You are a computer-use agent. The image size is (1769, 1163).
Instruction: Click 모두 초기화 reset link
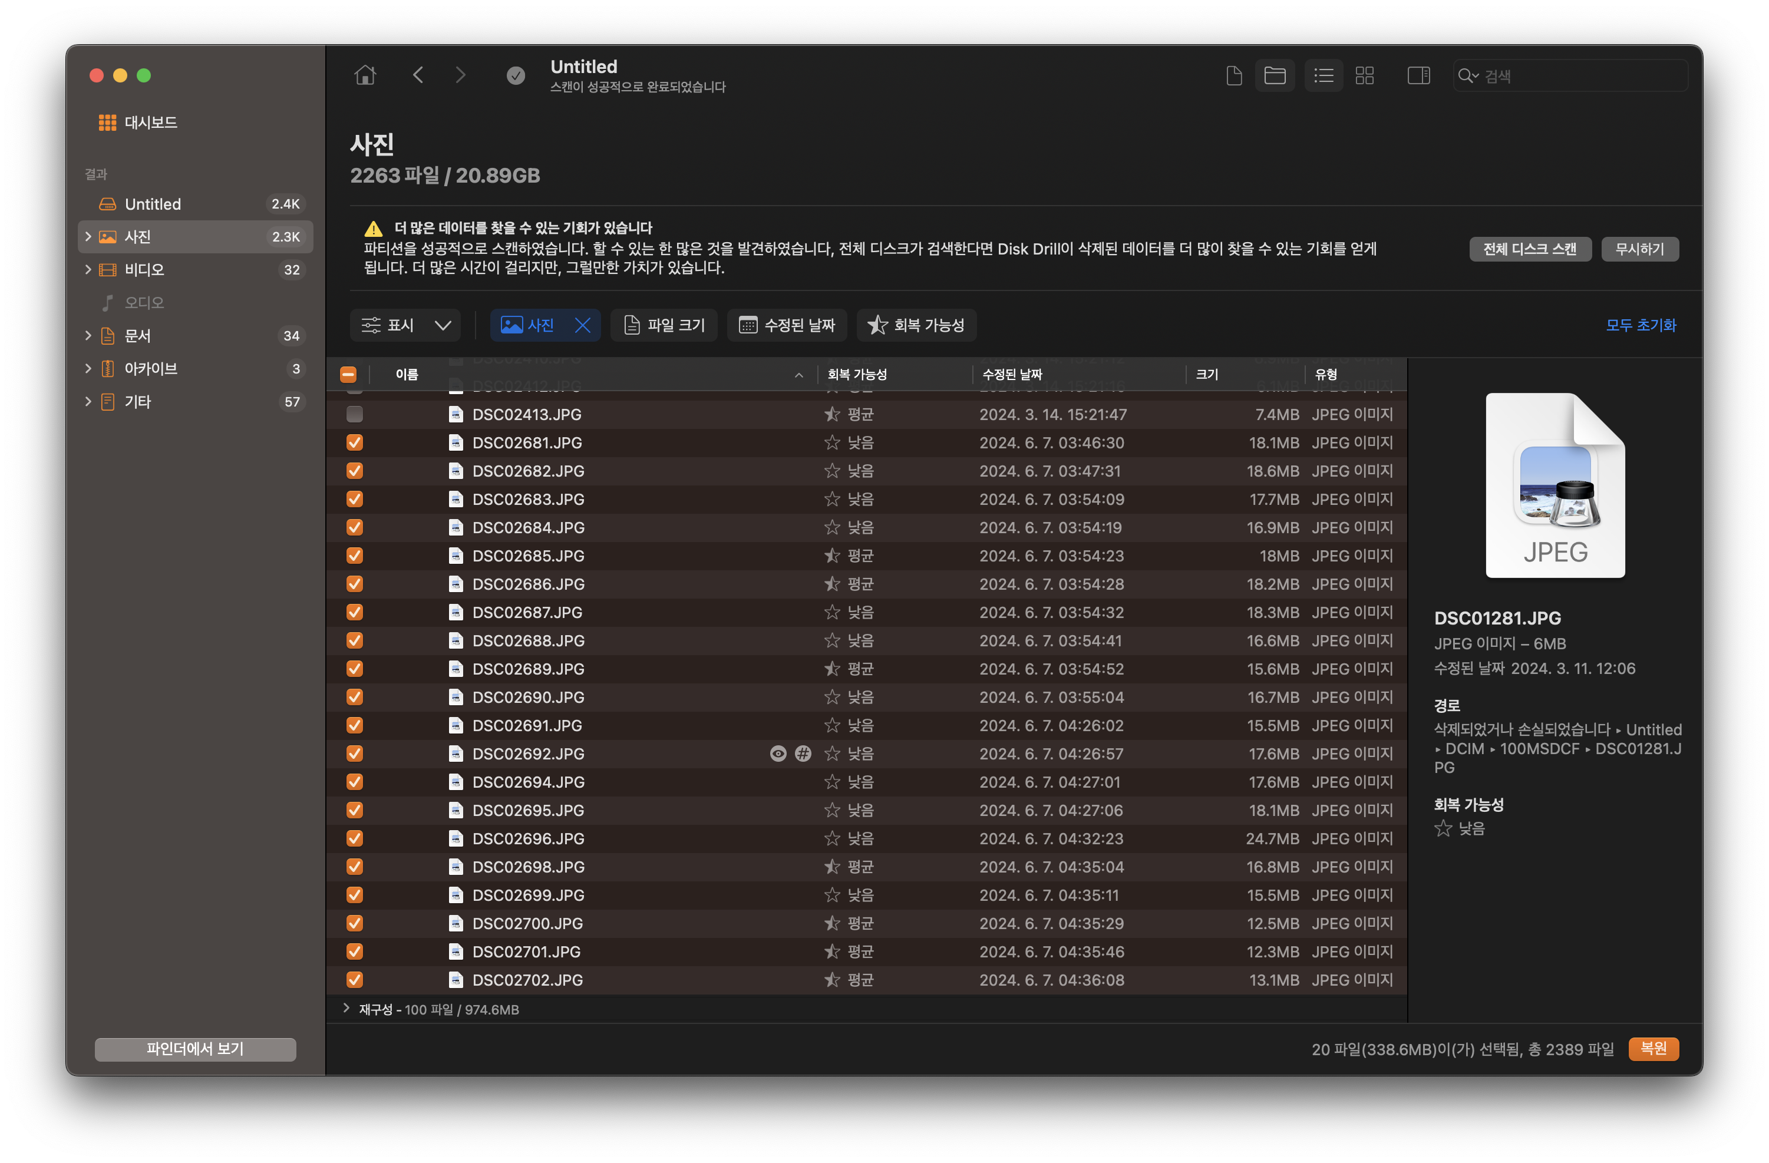(x=1640, y=325)
